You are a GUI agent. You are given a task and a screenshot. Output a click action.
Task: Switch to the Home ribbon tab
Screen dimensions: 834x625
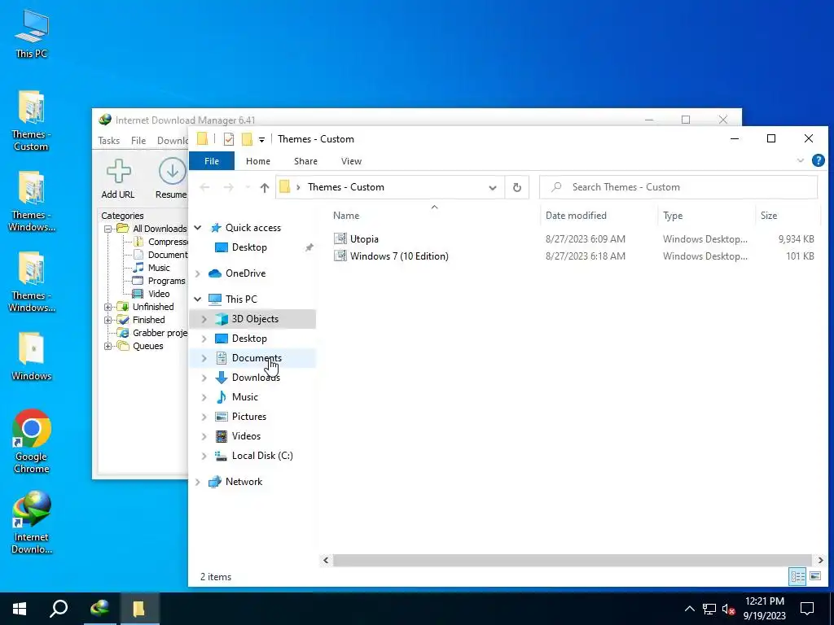click(258, 161)
